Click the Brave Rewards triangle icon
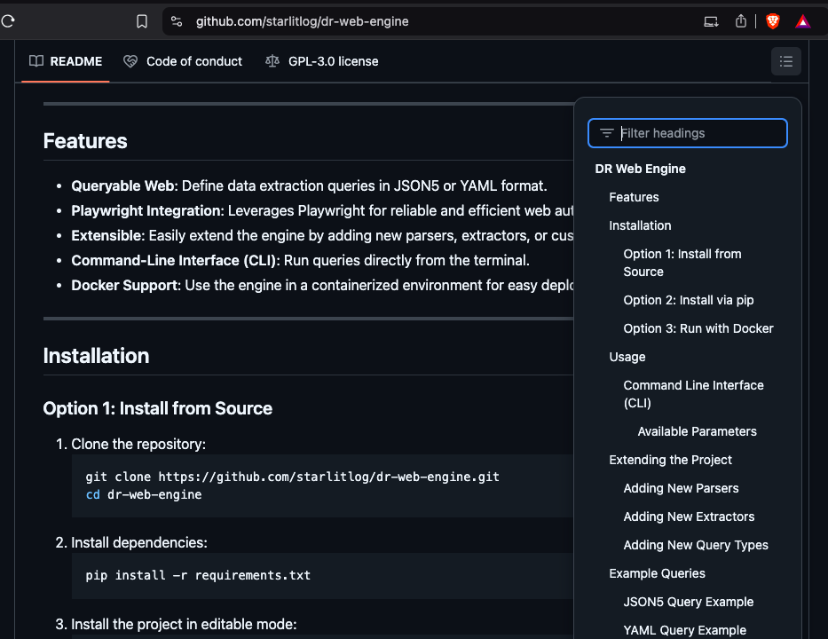 coord(802,21)
